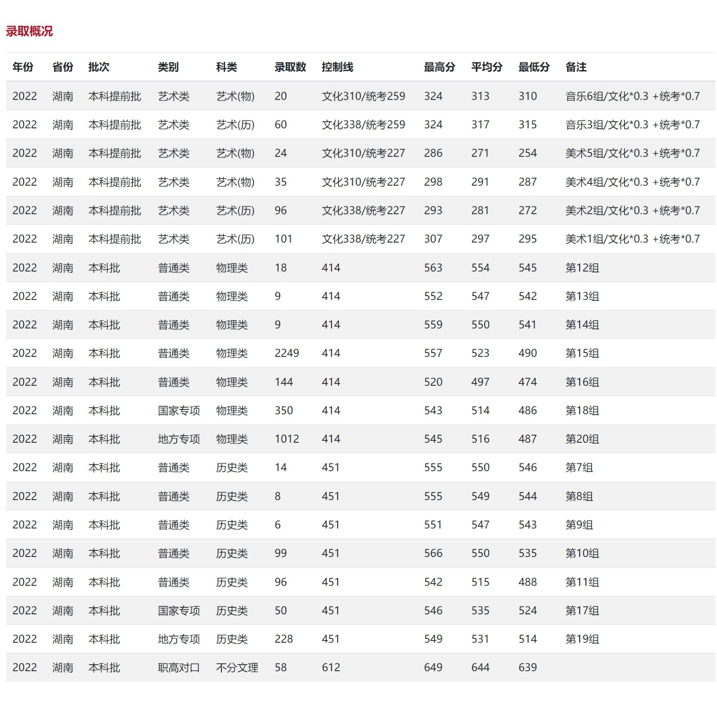Click the lowest score 474 cell

(528, 382)
